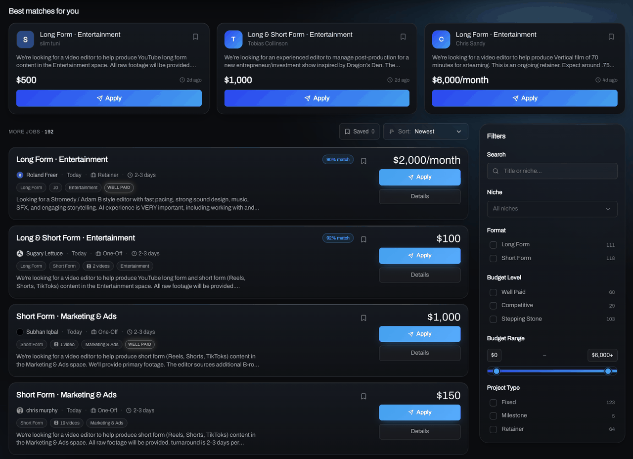This screenshot has width=633, height=459.
Task: Click the Chris Sandy avatar C icon
Action: click(441, 39)
